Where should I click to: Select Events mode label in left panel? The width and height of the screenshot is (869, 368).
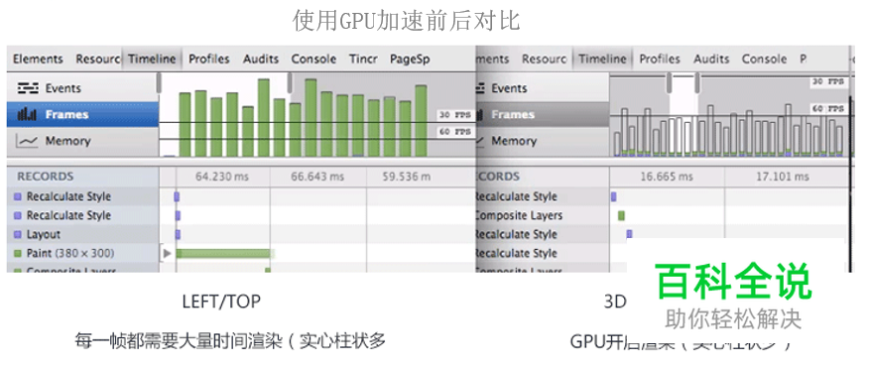(63, 88)
